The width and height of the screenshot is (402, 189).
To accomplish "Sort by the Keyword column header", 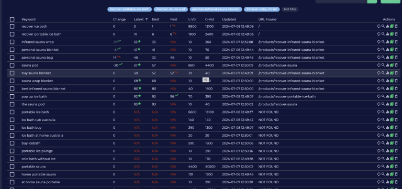I will [x=28, y=19].
